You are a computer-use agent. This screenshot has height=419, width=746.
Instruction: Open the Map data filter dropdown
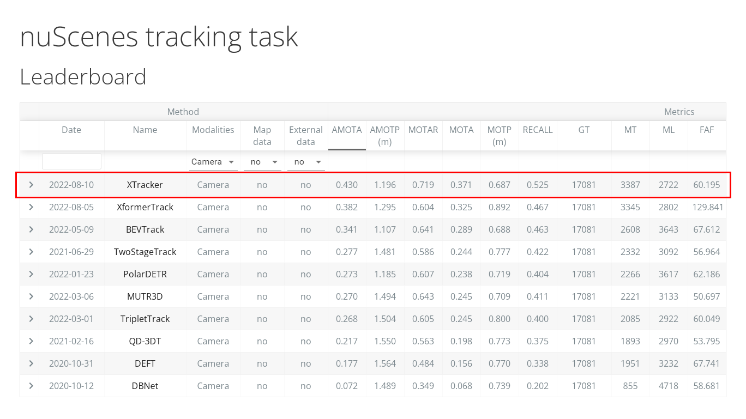pyautogui.click(x=262, y=162)
